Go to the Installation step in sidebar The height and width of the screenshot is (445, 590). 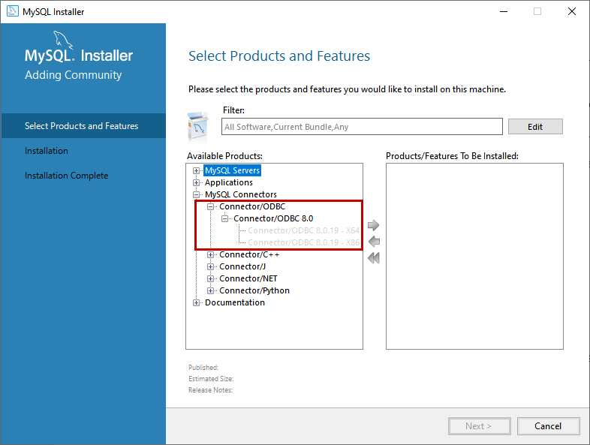coord(47,151)
